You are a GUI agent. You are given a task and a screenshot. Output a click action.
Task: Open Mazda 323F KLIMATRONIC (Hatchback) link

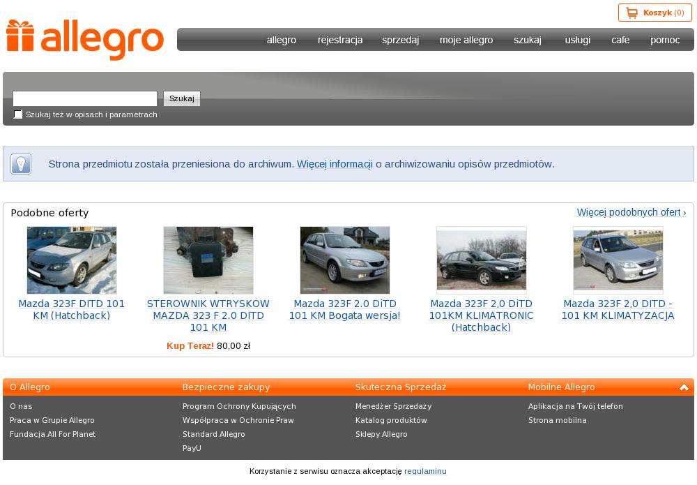(482, 315)
